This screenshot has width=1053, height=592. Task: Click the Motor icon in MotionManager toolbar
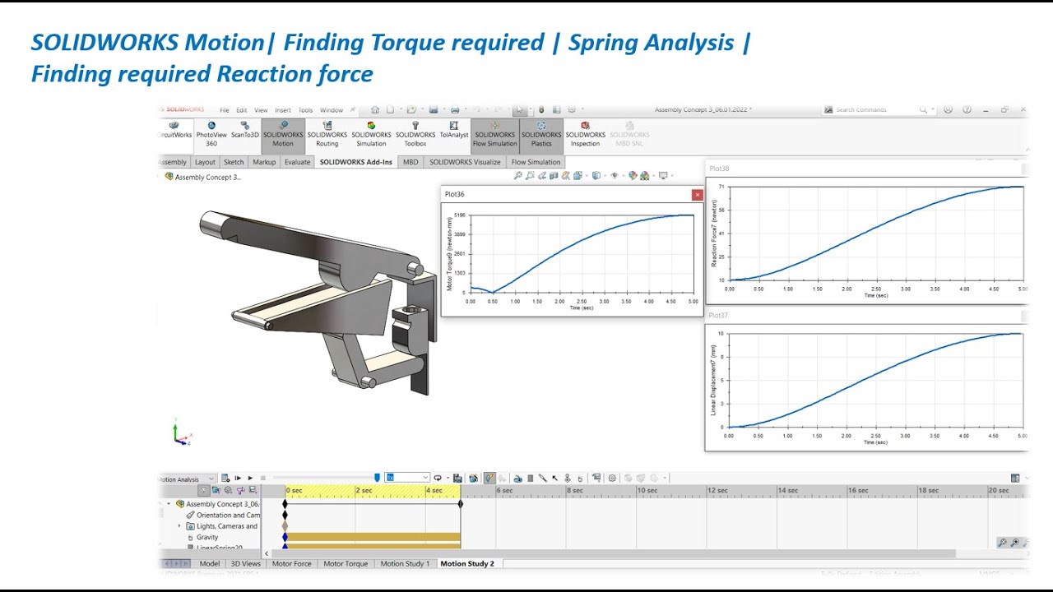click(x=517, y=478)
